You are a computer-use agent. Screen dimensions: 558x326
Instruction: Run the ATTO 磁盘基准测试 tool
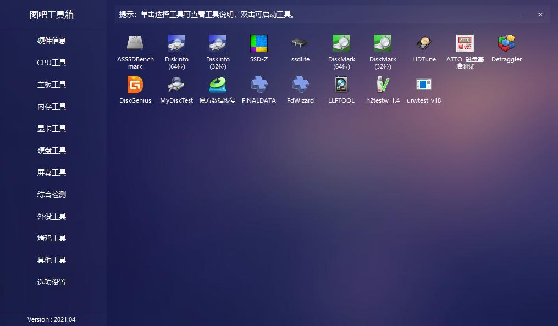pyautogui.click(x=465, y=44)
